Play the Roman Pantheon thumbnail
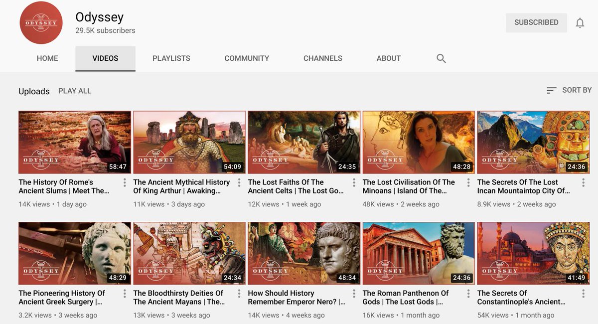598x324 pixels. pyautogui.click(x=419, y=253)
